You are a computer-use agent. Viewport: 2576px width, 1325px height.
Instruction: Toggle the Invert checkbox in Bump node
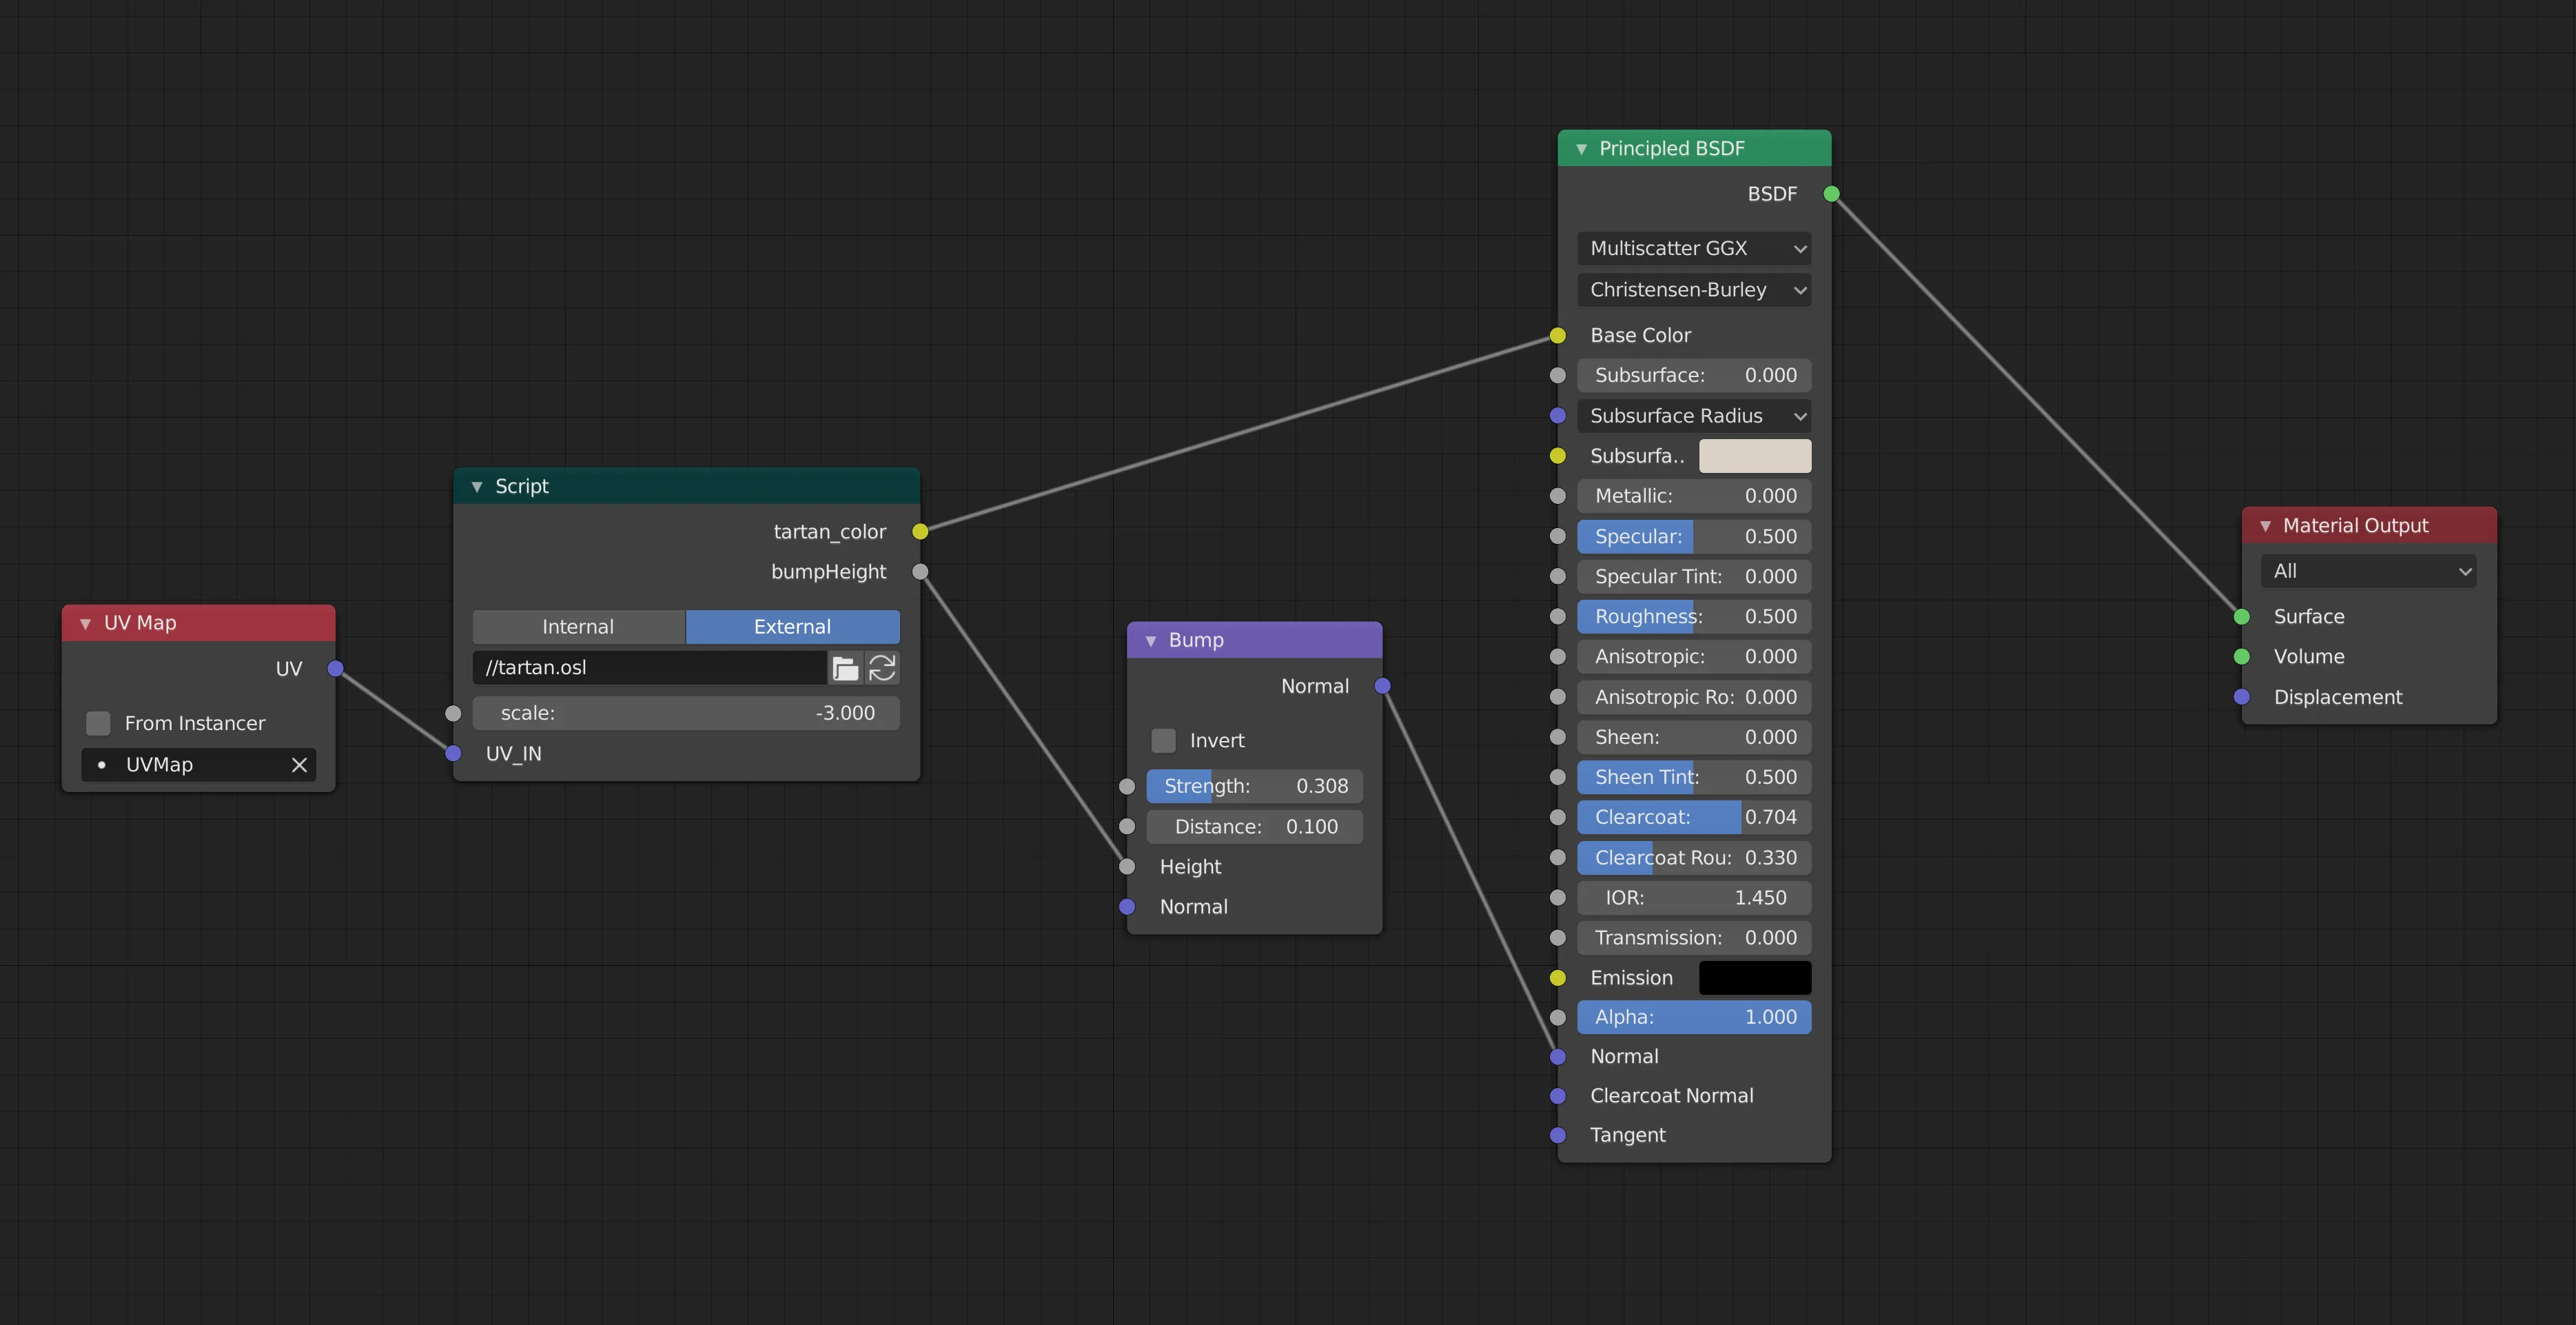click(1163, 741)
